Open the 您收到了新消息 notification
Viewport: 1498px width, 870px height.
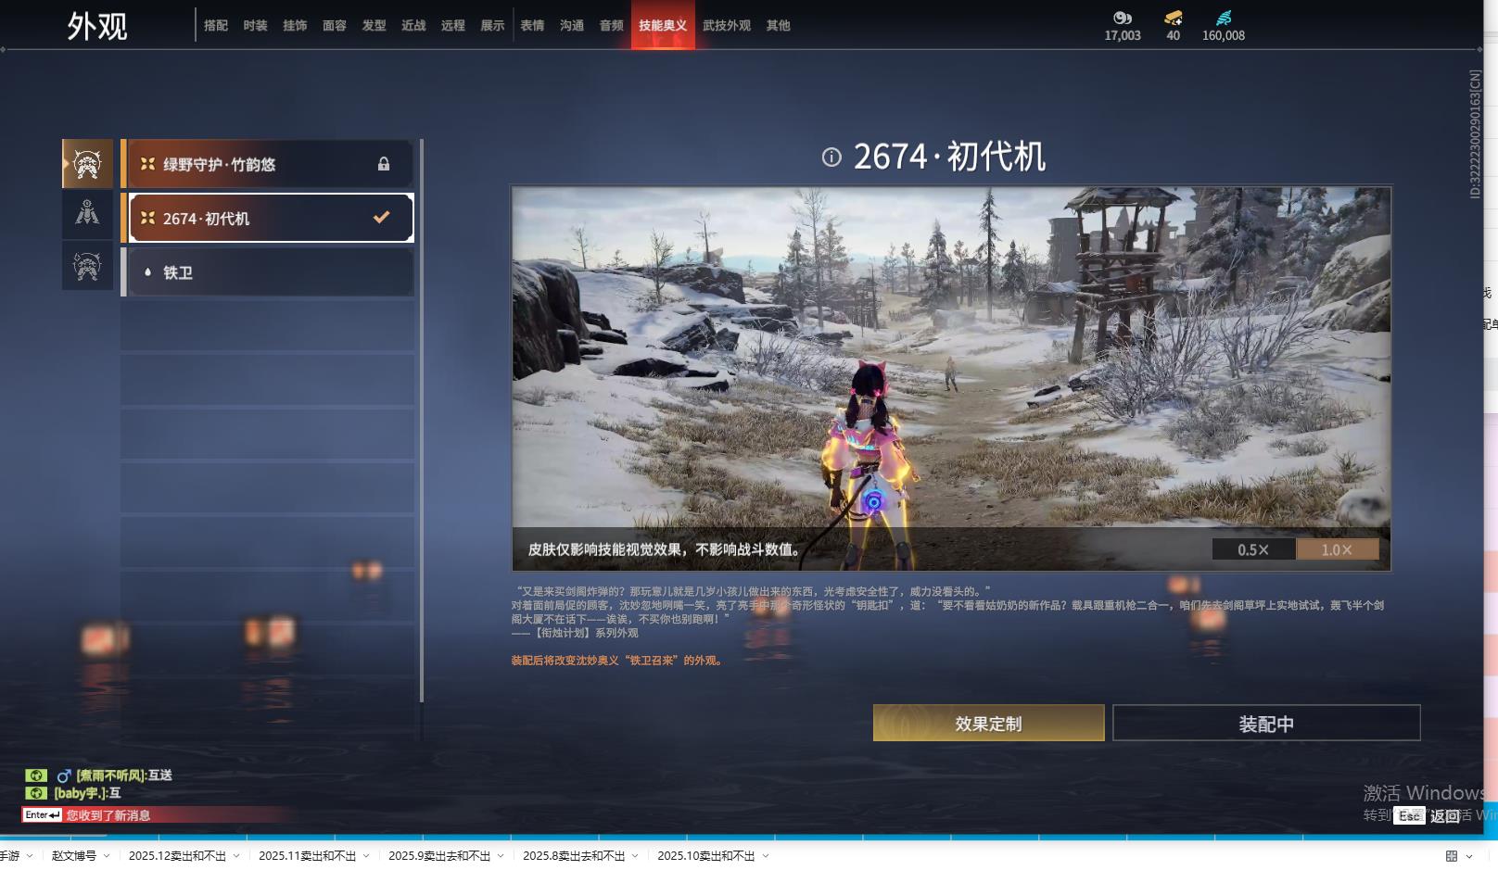coord(108,815)
